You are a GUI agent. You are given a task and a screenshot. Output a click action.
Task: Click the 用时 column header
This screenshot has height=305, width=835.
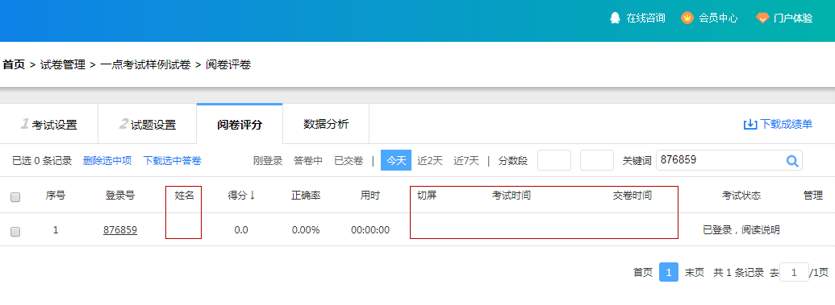[370, 196]
